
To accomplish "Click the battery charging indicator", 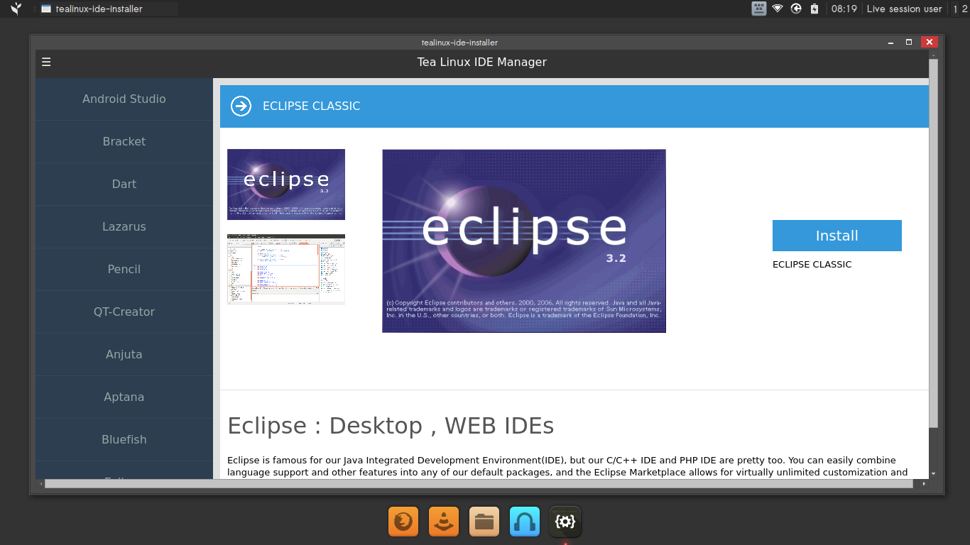I will (x=814, y=9).
